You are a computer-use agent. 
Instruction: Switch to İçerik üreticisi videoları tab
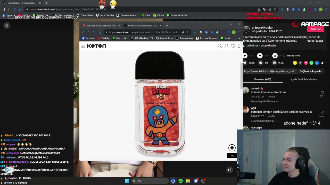(304, 79)
